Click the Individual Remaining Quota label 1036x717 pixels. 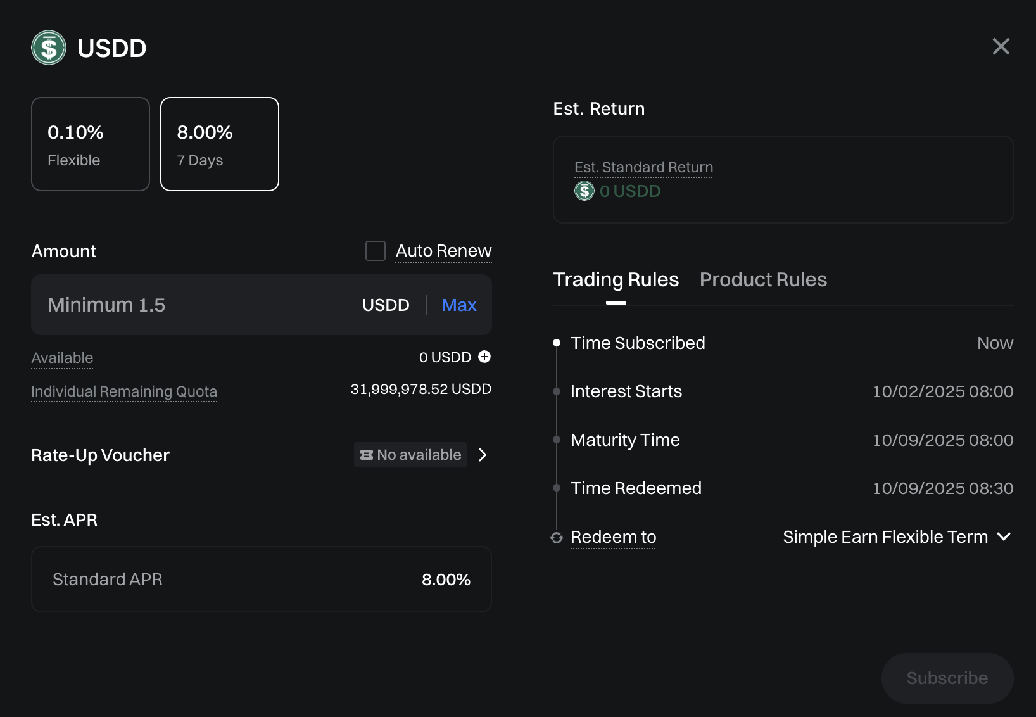click(x=124, y=391)
